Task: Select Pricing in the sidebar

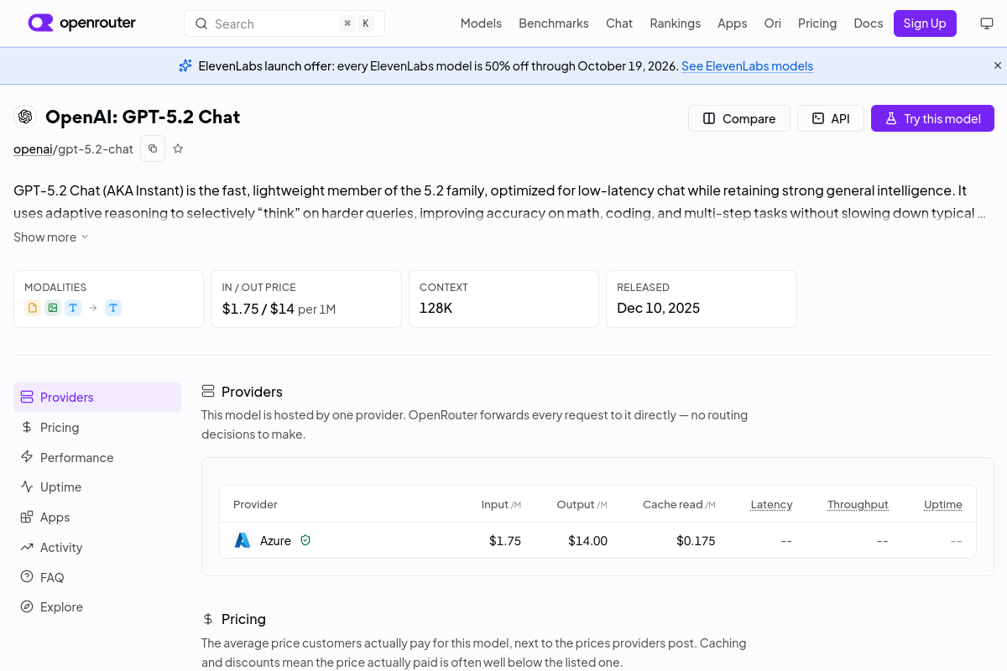Action: (x=97, y=427)
